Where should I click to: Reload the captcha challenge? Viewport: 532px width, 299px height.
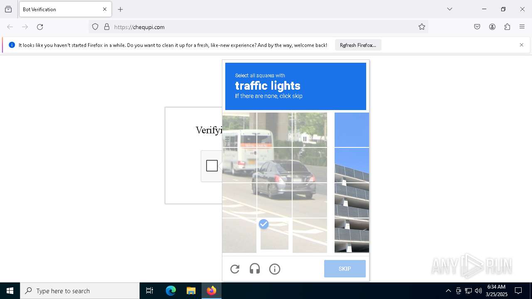pos(235,269)
